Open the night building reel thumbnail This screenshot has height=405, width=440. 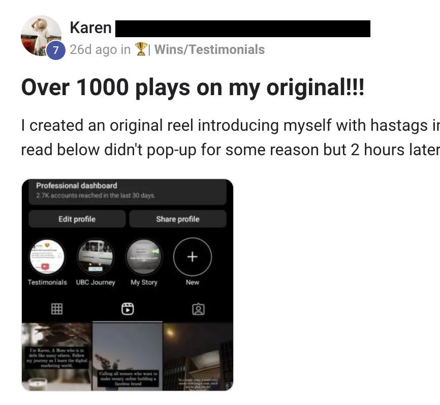point(198,357)
